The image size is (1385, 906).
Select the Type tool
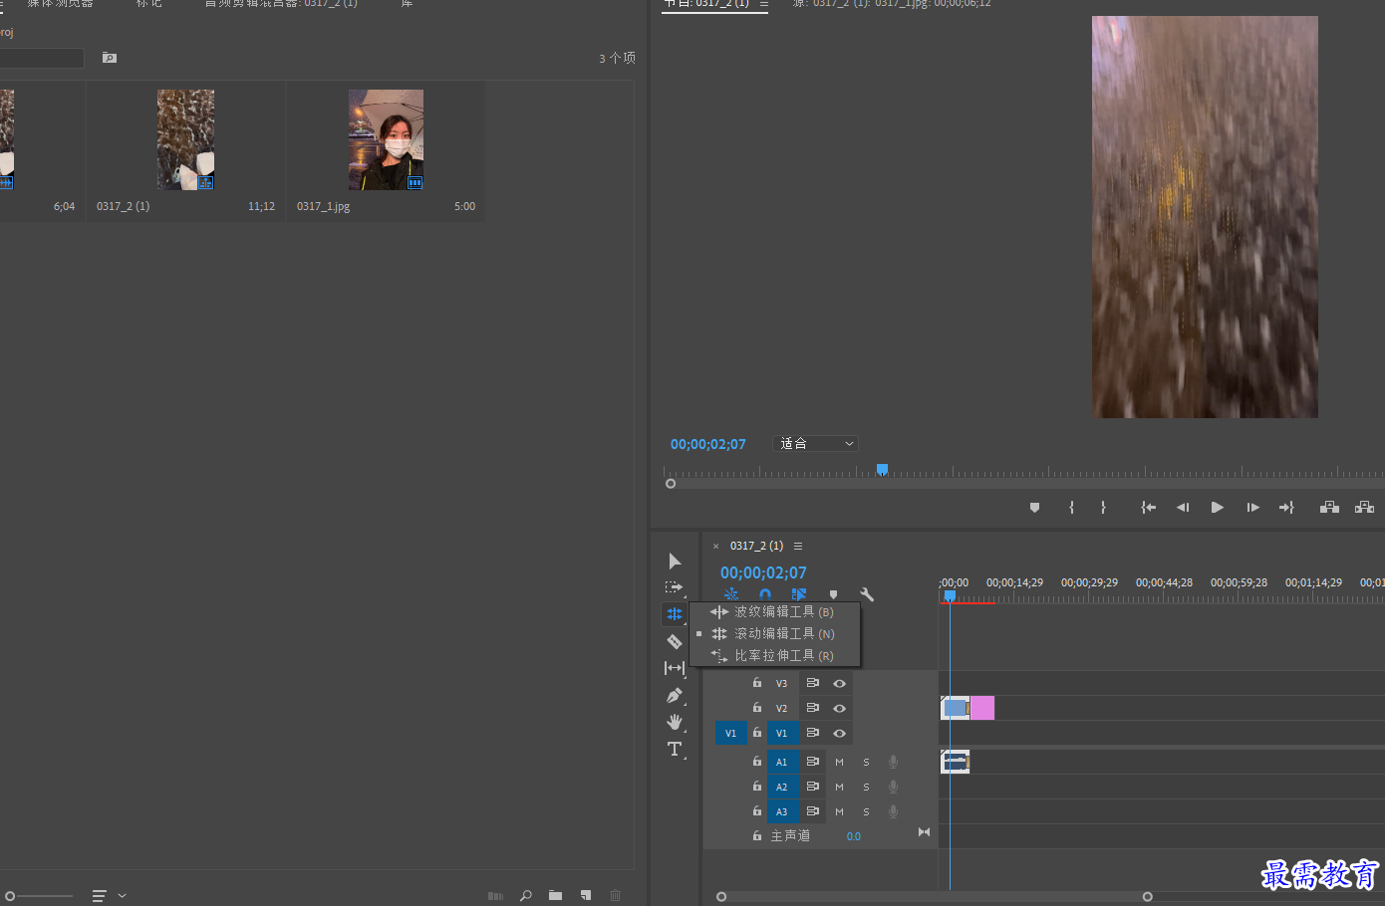click(x=675, y=749)
